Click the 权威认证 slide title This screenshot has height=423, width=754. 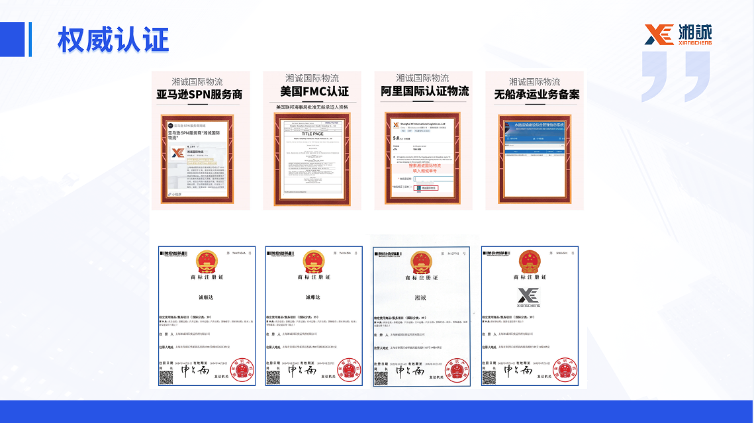pyautogui.click(x=113, y=40)
